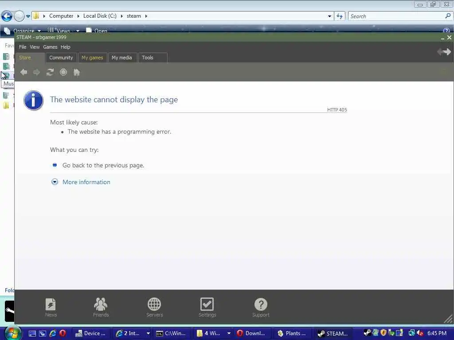
Task: Go back using Steam browser back arrow
Action: pos(24,72)
